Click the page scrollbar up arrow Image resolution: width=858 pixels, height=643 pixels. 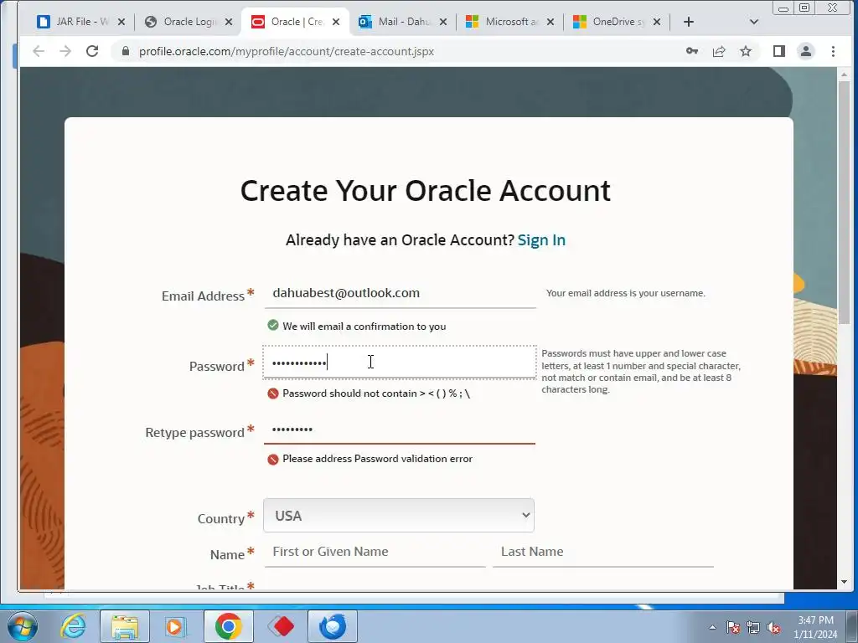[x=844, y=75]
